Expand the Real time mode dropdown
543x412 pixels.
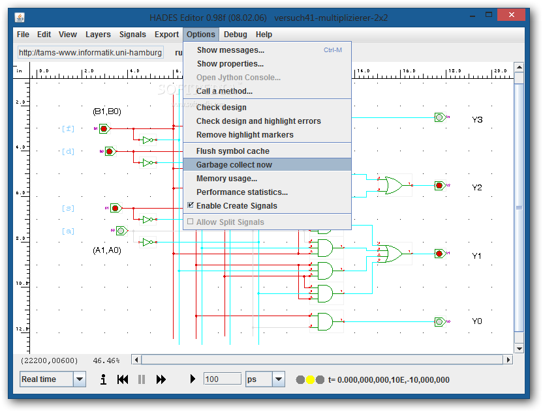80,379
